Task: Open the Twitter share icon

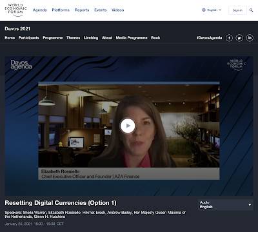Action: pyautogui.click(x=239, y=38)
